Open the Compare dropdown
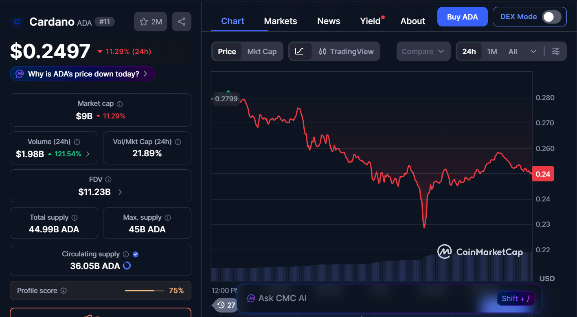 [423, 51]
